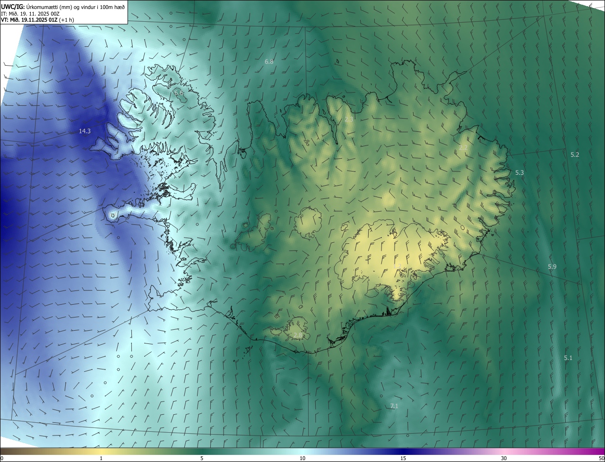Screen dimensions: 605x462
Task: Click the precipitable water colour scale bar
Action: [x=302, y=451]
